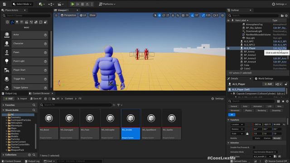
Task: Select the Lights bulb category in Place Actors
Action: (x=17, y=22)
